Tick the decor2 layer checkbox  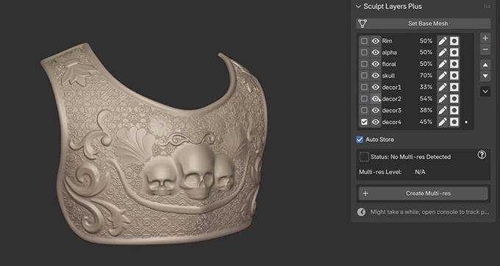pos(364,98)
